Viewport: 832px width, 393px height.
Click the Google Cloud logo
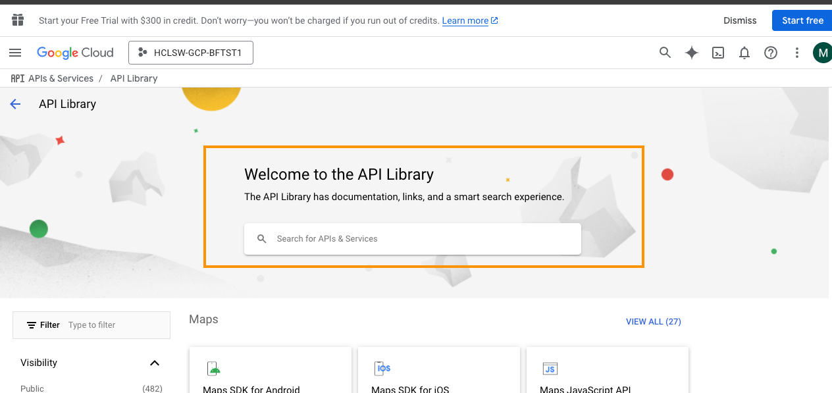tap(75, 53)
